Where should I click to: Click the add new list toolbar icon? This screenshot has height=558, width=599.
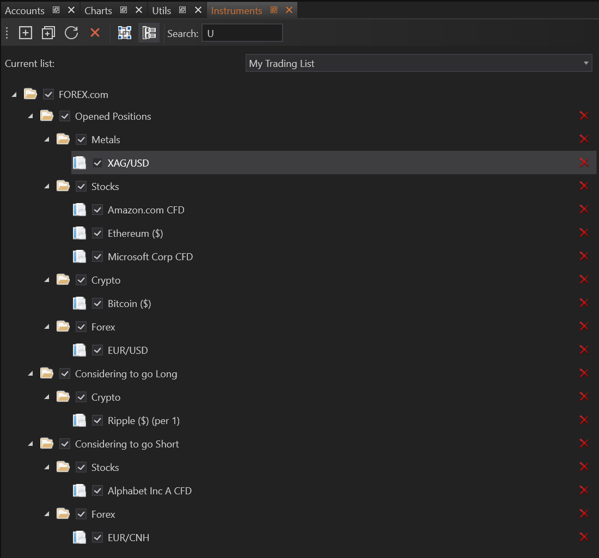pos(26,33)
